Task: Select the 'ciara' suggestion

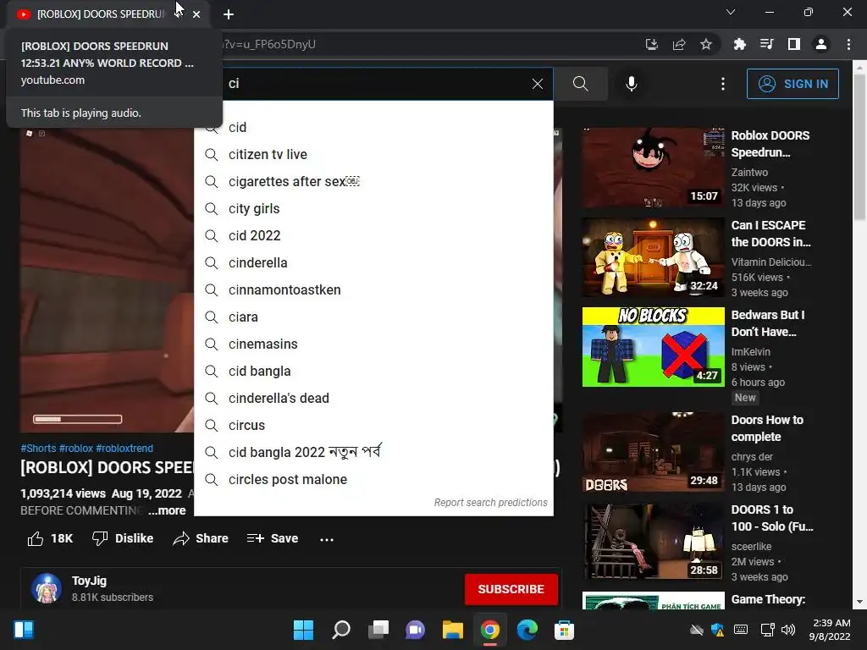Action: pyautogui.click(x=373, y=317)
